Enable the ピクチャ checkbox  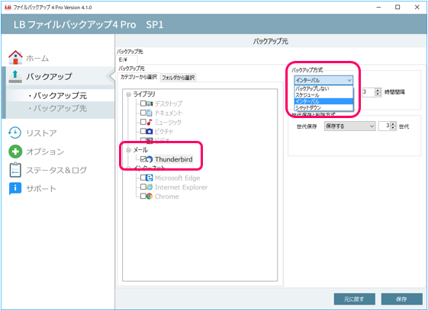[x=143, y=131]
